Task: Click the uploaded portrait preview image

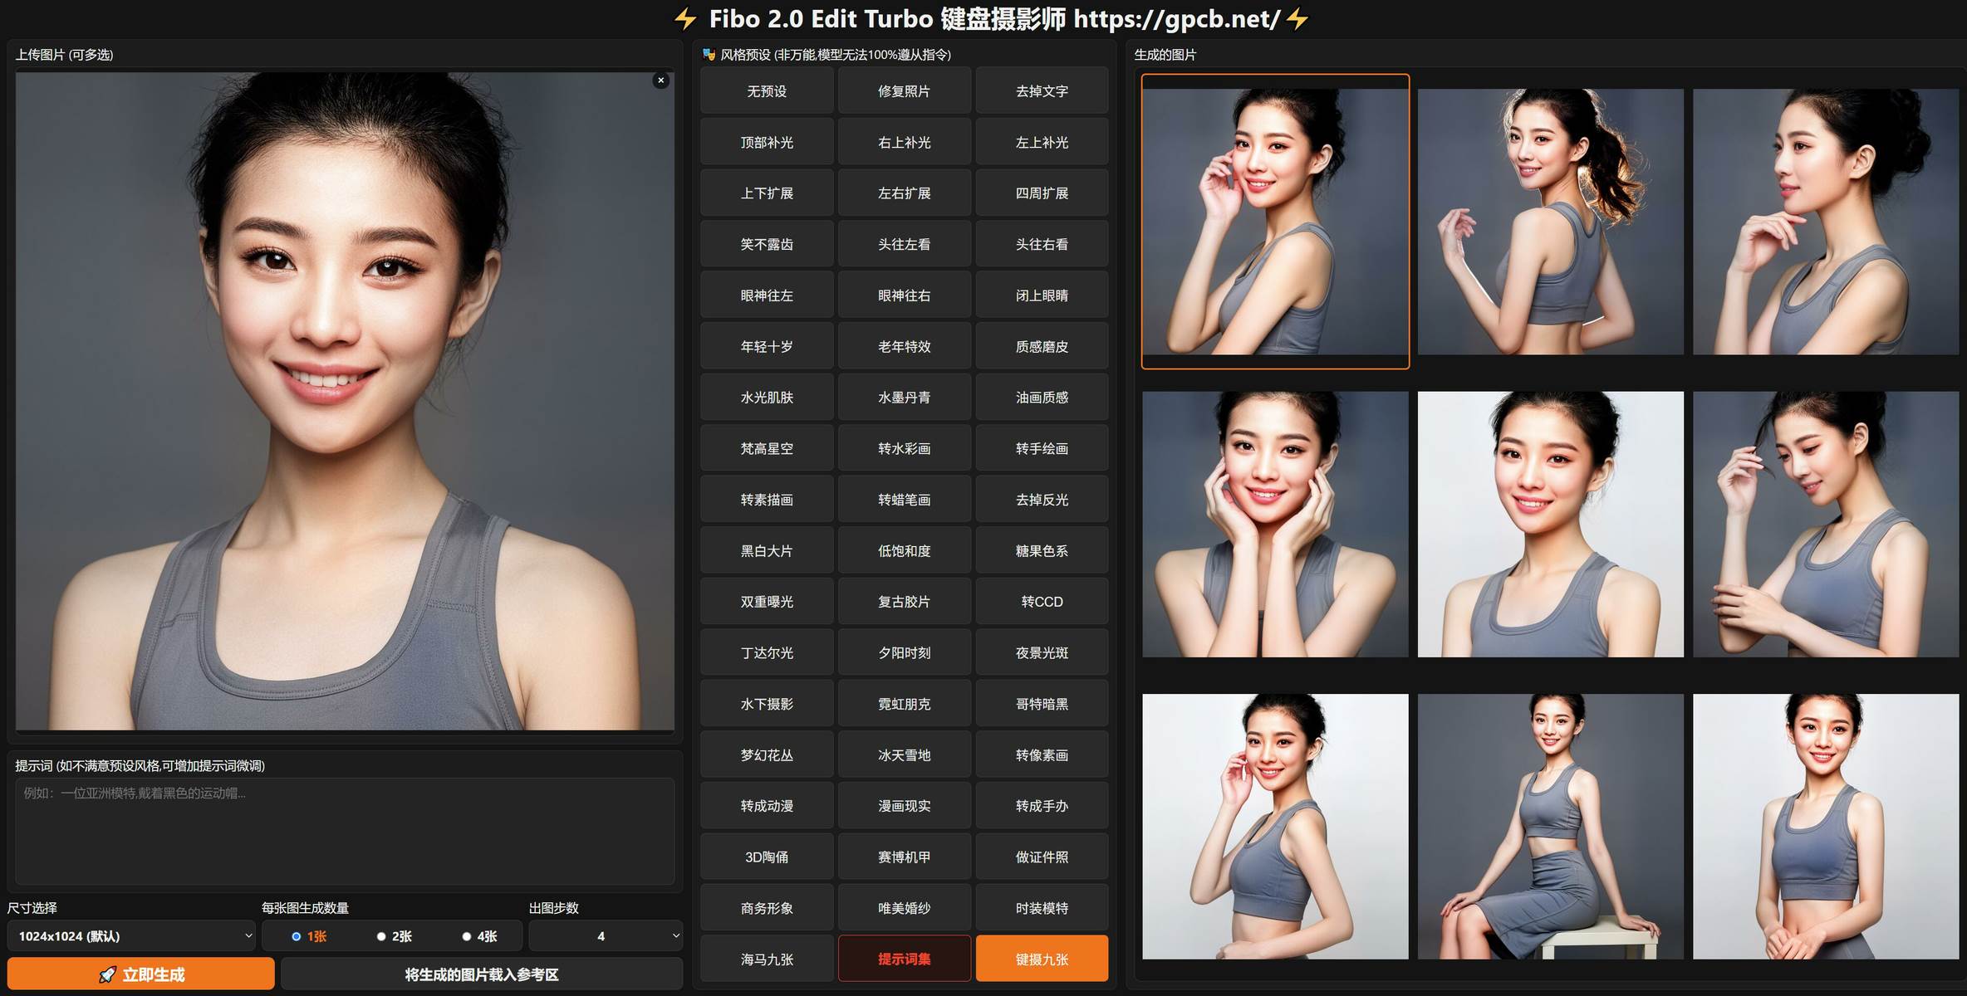Action: point(345,401)
